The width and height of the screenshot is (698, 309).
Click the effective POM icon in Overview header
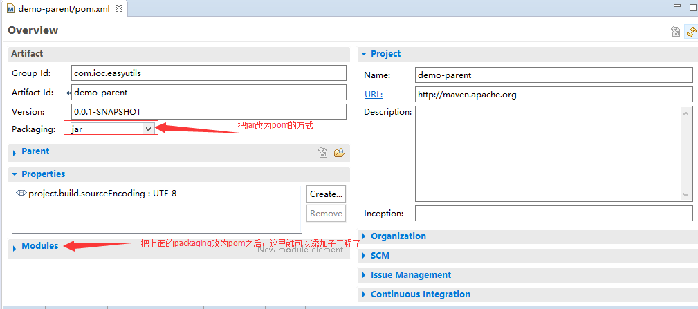(676, 32)
